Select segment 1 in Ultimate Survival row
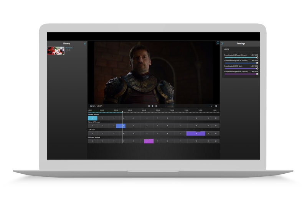The image size is (307, 202). (x=92, y=141)
